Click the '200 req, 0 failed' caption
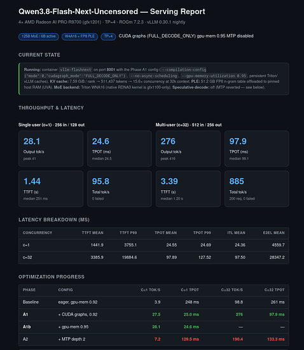Screen dimensions: 304x350 (242, 199)
